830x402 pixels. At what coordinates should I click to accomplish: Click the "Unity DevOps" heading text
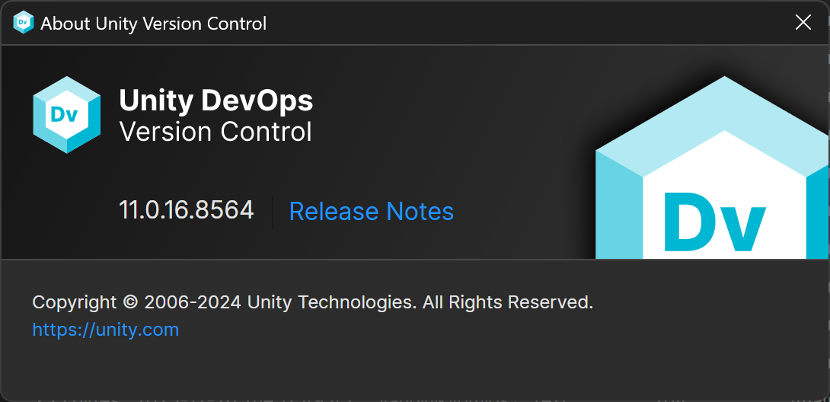[216, 101]
